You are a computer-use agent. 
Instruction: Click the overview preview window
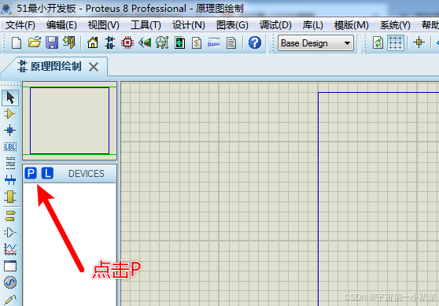(70, 120)
